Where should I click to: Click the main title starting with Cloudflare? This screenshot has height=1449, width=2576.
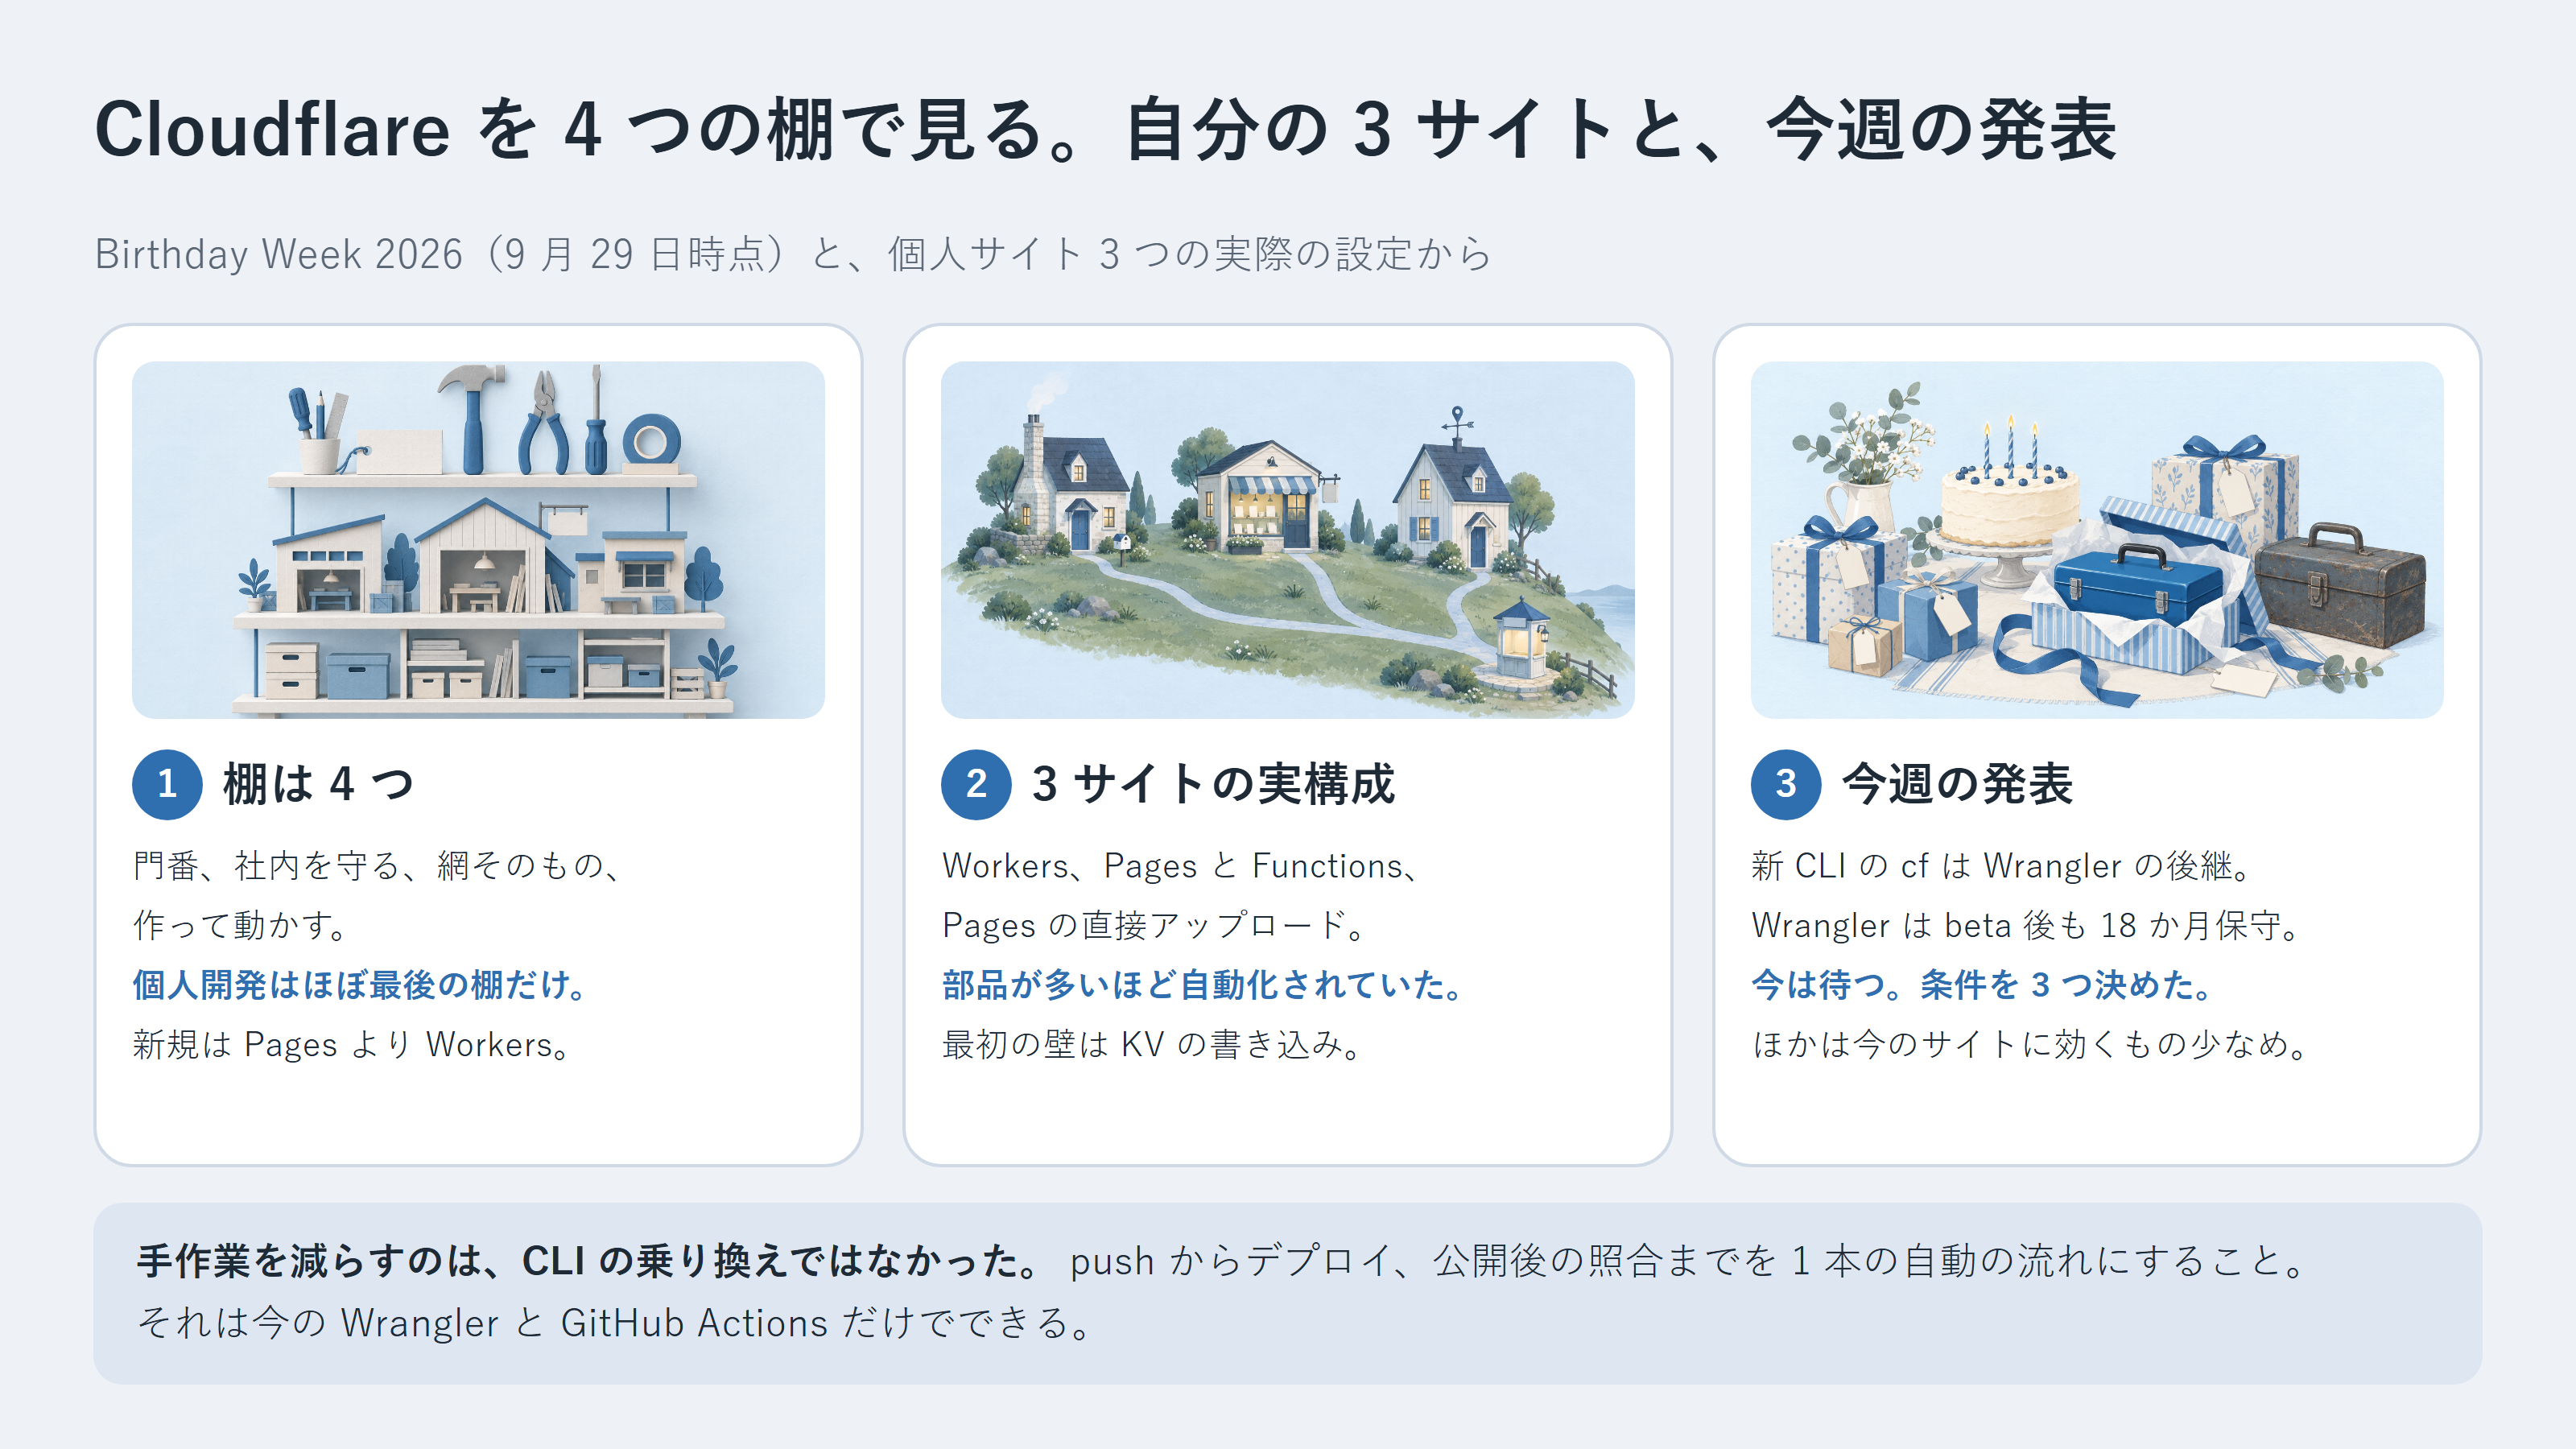point(1105,130)
